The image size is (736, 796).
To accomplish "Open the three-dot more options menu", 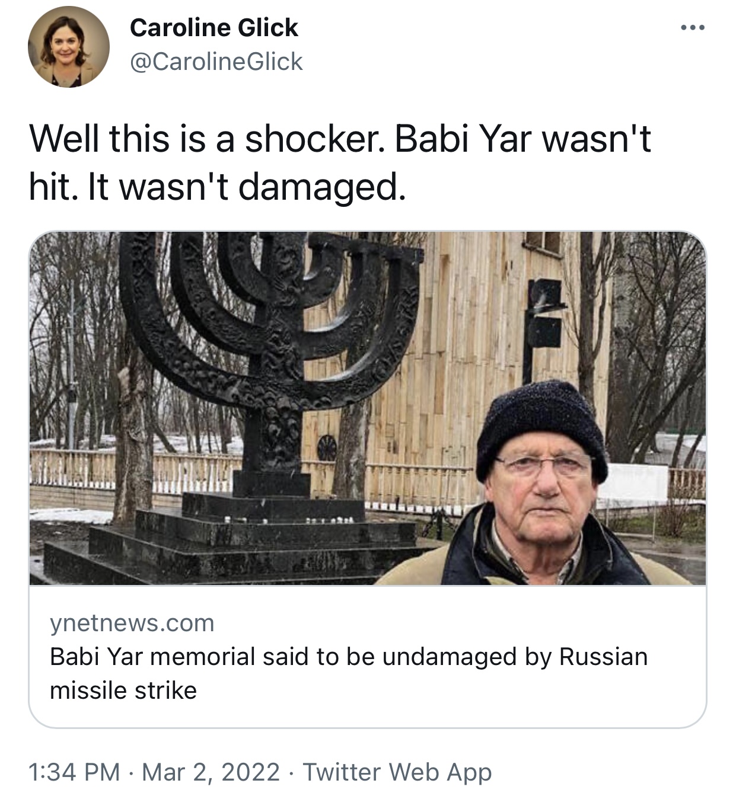I will click(692, 27).
